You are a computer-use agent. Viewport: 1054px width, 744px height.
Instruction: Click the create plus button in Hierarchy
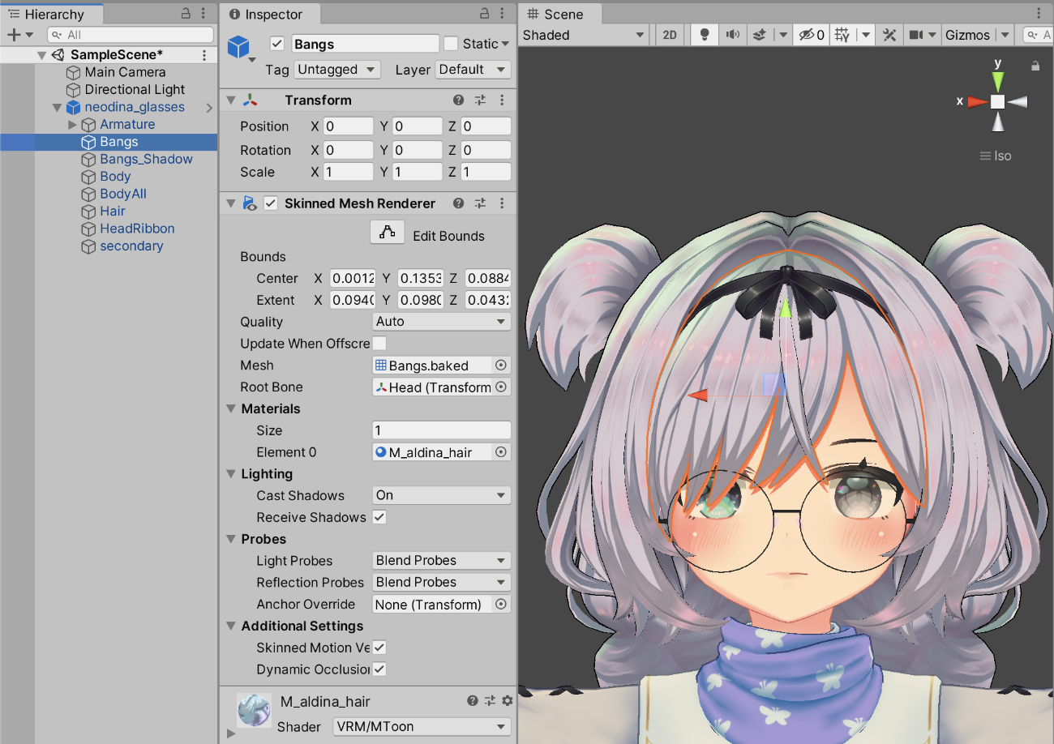(14, 35)
